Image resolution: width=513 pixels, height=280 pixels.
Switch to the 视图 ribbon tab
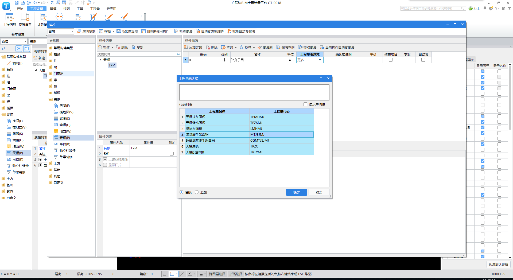tap(67, 9)
